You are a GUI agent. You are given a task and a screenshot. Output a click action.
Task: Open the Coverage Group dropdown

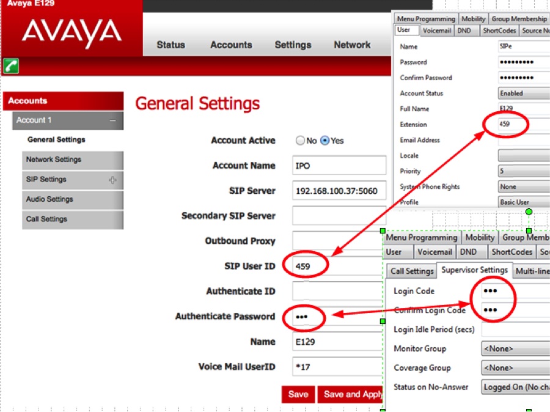[515, 368]
